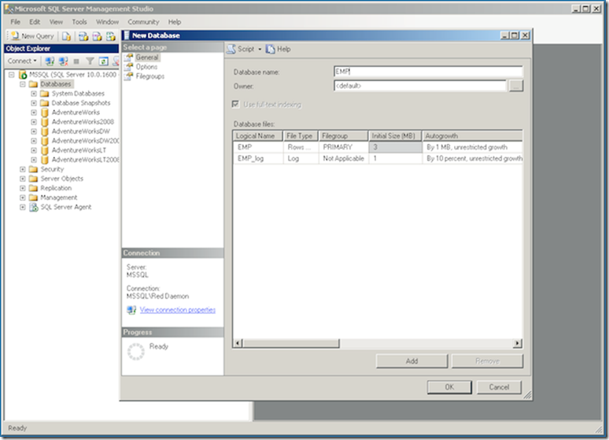Click the System Databases folder icon
Screen dimensions: 609x440
point(45,94)
